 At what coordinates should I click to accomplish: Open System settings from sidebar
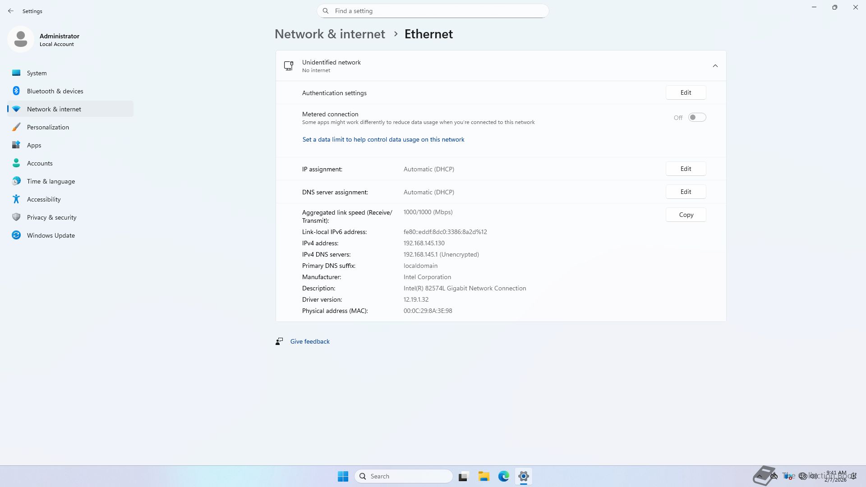pyautogui.click(x=37, y=73)
